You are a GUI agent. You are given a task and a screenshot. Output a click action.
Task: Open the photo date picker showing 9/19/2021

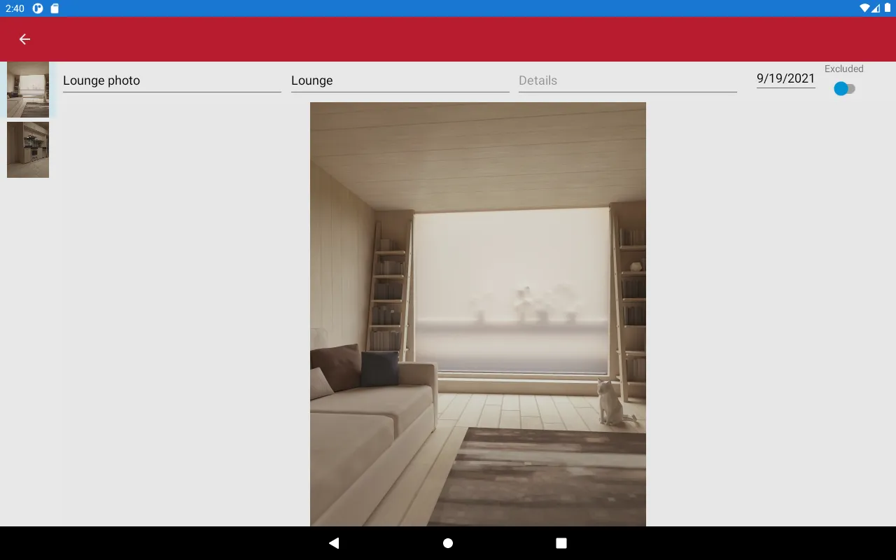click(785, 78)
